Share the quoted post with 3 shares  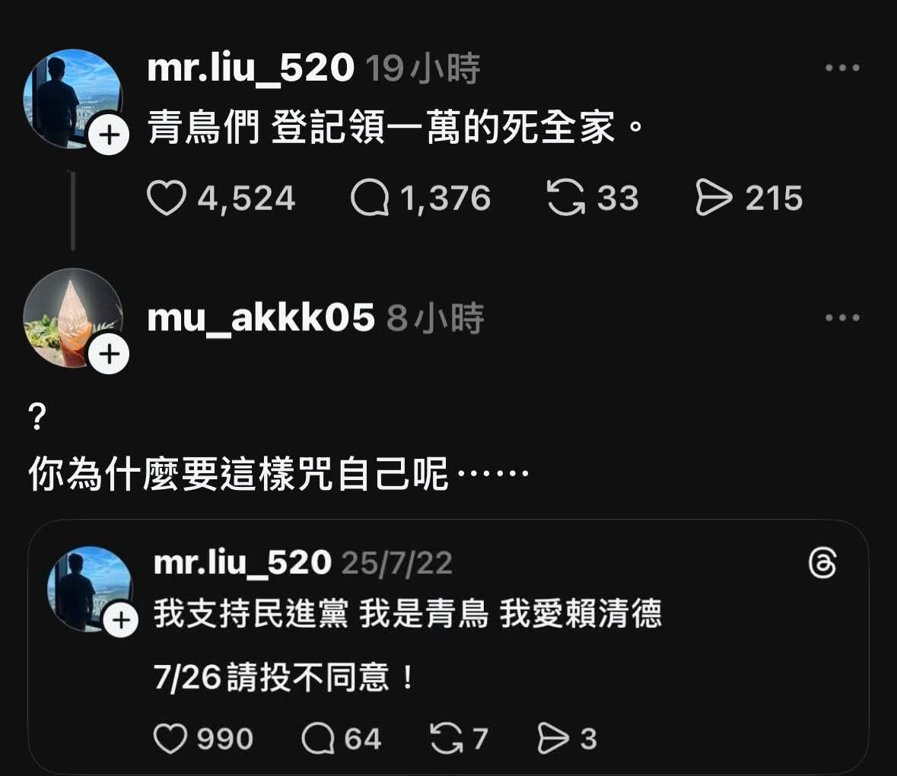click(554, 738)
